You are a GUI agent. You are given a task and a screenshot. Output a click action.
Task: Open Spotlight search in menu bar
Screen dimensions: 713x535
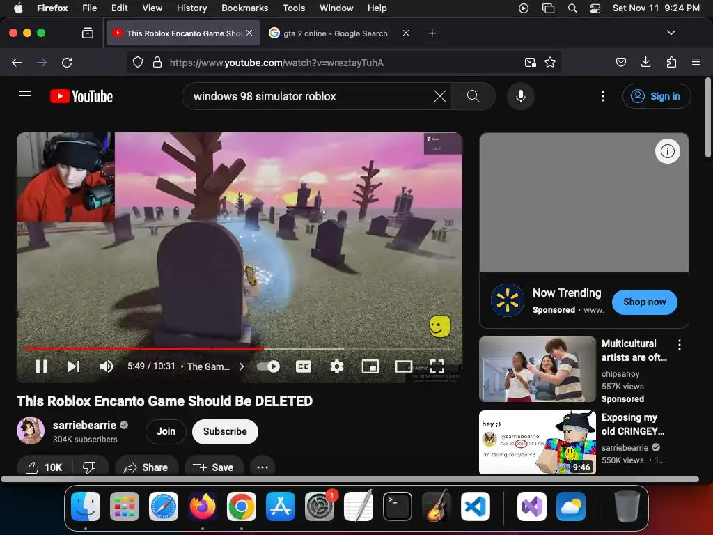572,8
